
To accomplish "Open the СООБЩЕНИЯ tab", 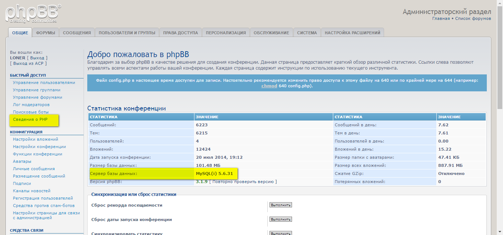I will [77, 33].
